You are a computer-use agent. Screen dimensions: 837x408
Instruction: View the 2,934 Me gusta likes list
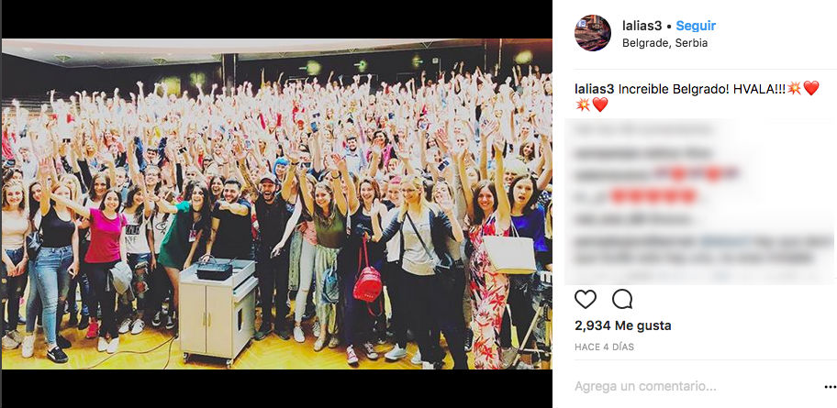coord(623,325)
